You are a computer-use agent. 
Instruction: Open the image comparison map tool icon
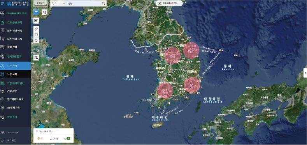(36, 21)
